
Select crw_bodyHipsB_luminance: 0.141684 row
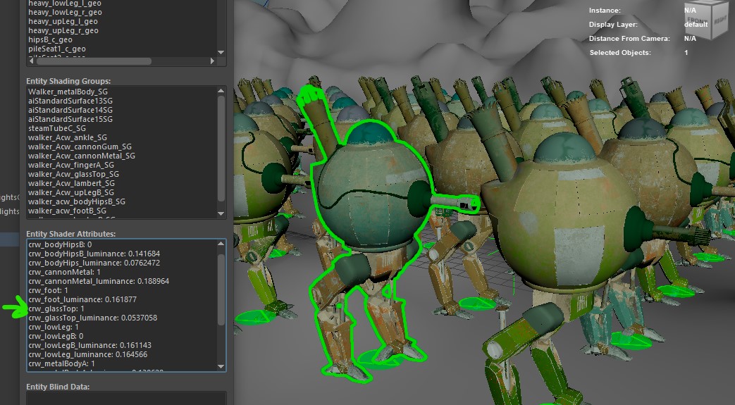(x=94, y=254)
